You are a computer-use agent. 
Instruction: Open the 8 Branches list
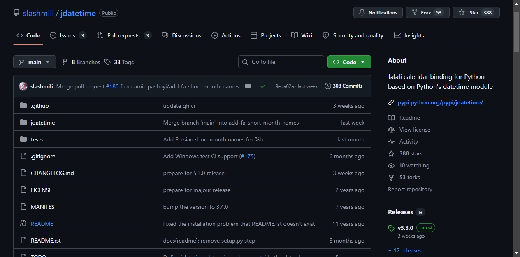81,62
